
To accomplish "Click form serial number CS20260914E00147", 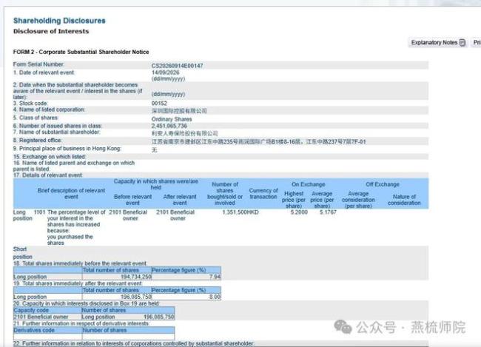I will (x=178, y=66).
